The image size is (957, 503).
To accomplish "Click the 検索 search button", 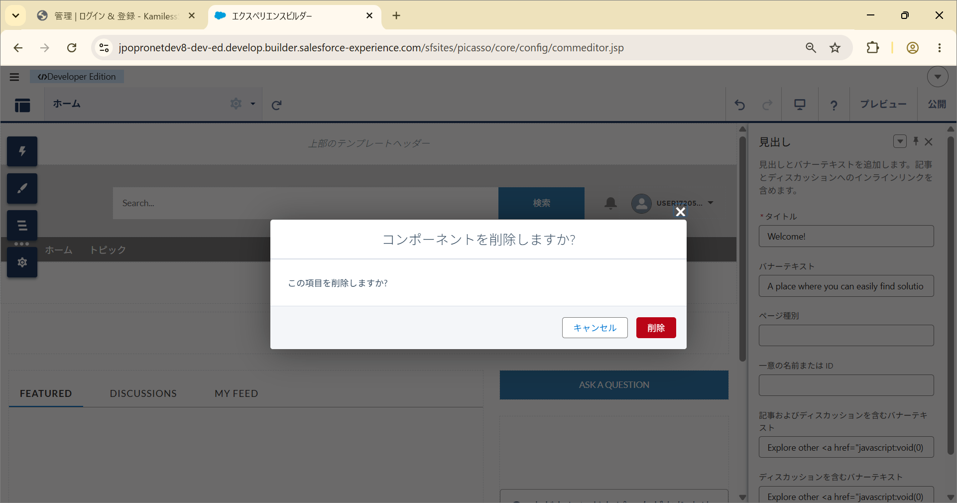I will pyautogui.click(x=541, y=203).
